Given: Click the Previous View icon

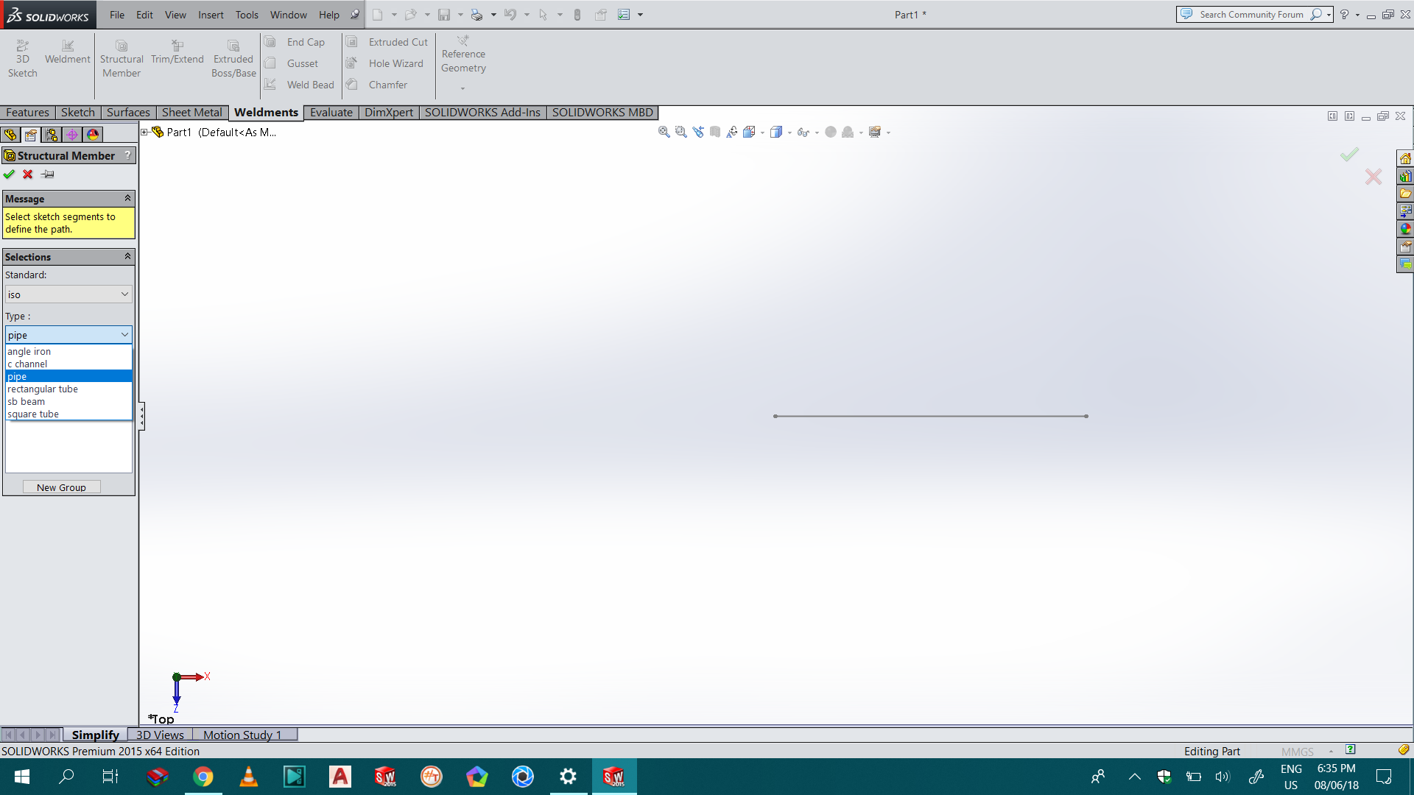Looking at the screenshot, I should tap(698, 132).
